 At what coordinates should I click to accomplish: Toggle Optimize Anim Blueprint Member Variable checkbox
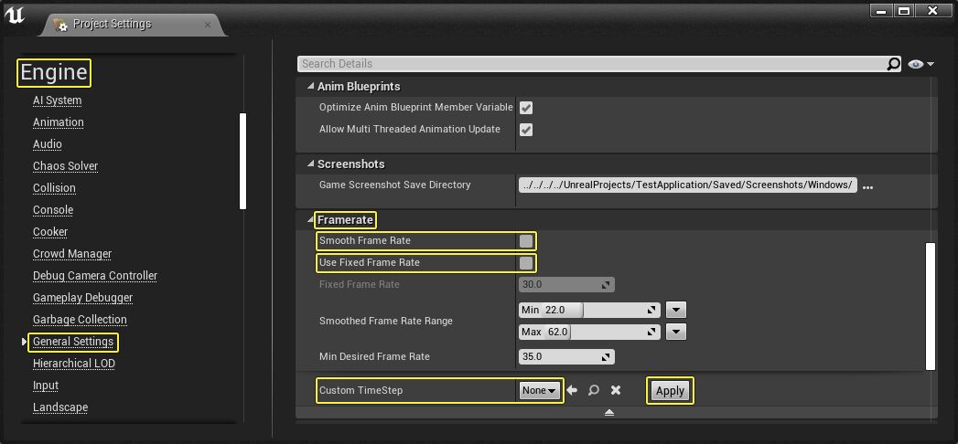[x=525, y=108]
